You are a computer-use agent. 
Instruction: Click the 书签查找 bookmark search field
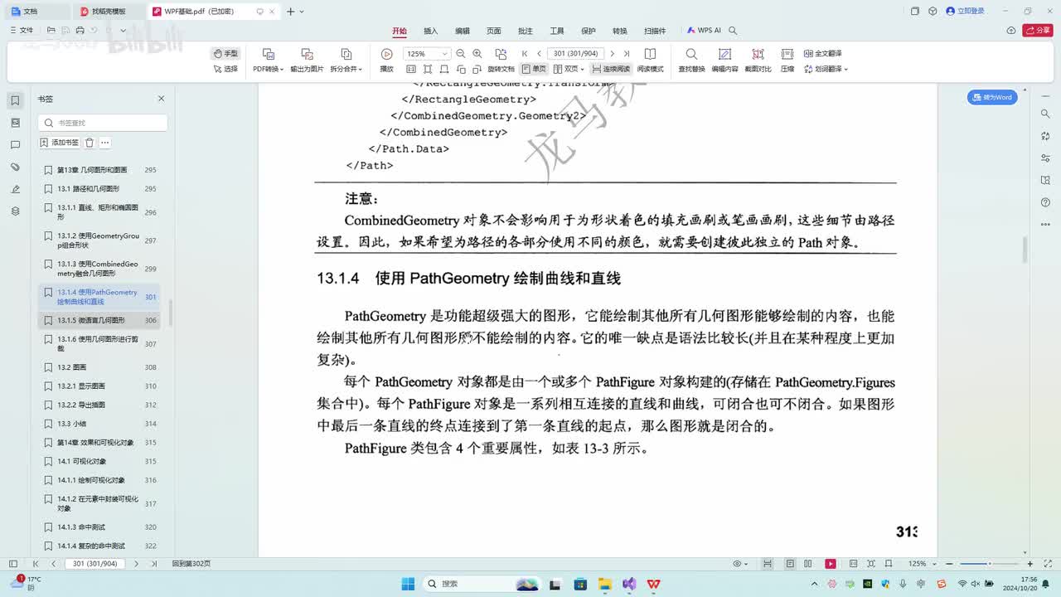pos(103,123)
